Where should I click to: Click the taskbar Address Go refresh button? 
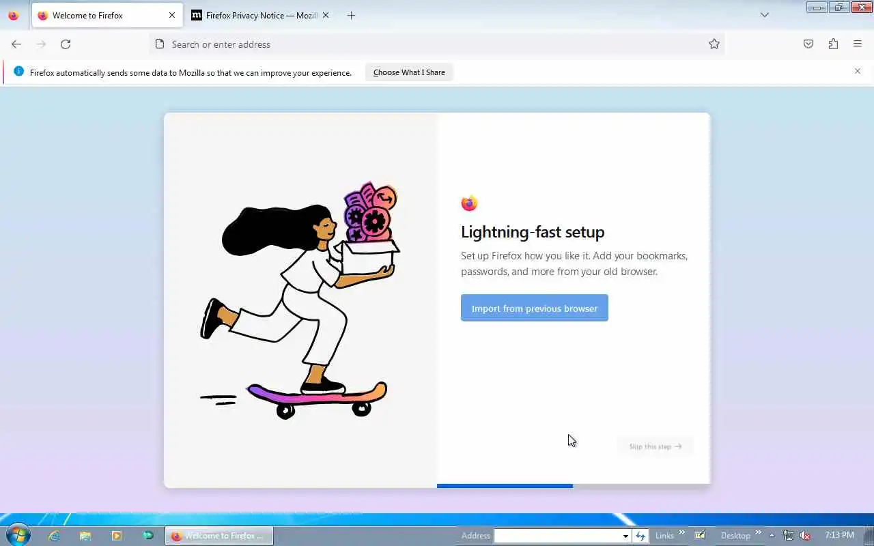click(x=640, y=536)
